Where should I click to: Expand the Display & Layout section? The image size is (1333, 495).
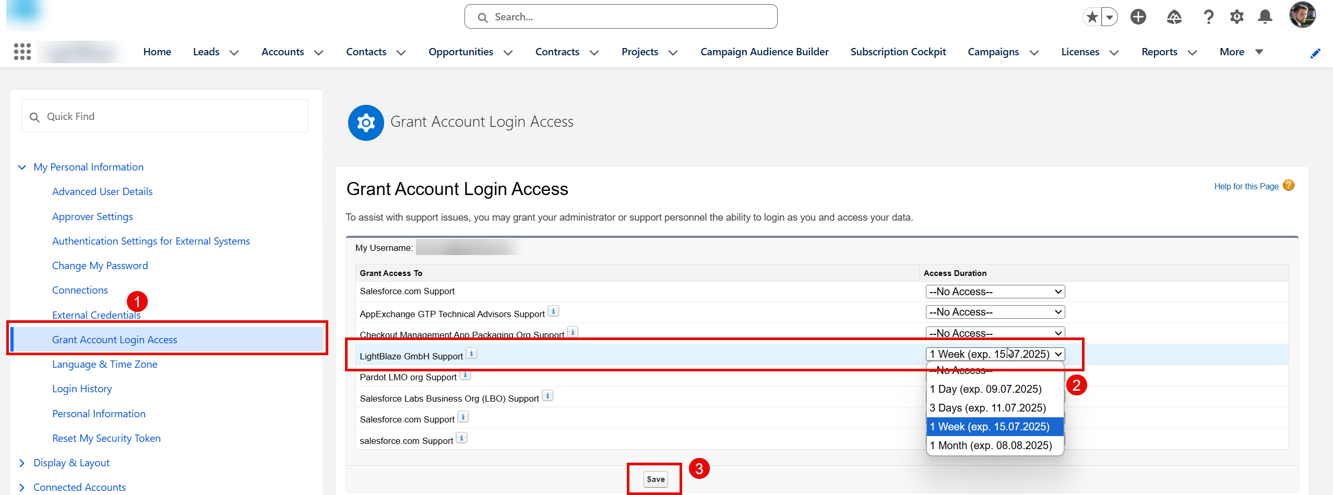(22, 463)
